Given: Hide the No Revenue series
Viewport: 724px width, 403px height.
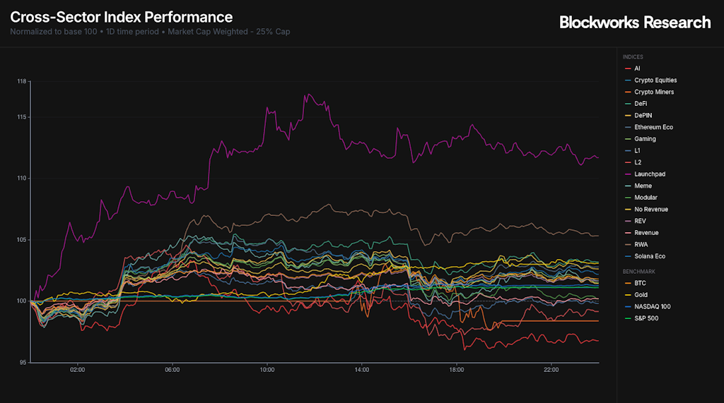Looking at the screenshot, I should pos(650,209).
